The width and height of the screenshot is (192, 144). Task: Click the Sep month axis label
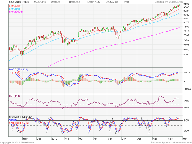[170, 139]
